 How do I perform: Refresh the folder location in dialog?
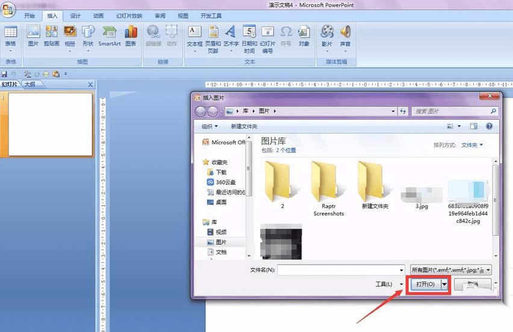(x=403, y=111)
